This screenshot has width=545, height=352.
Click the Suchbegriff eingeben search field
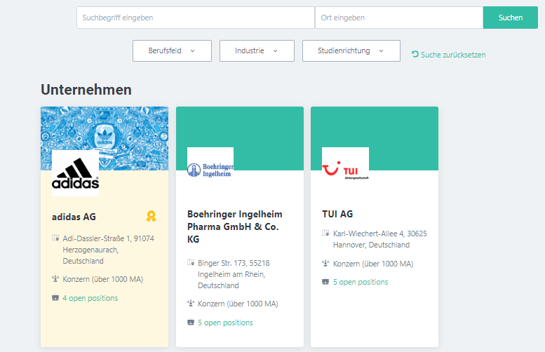[196, 18]
